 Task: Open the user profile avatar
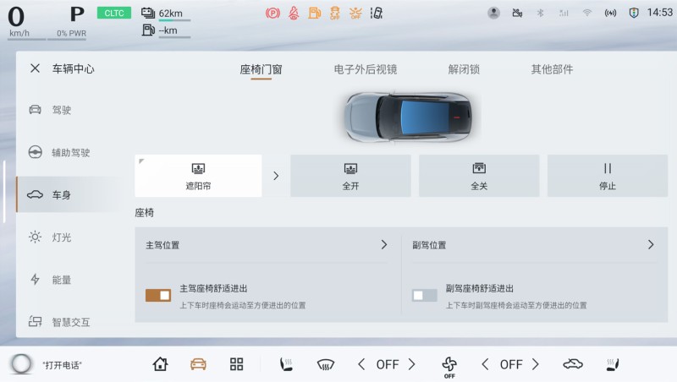493,13
